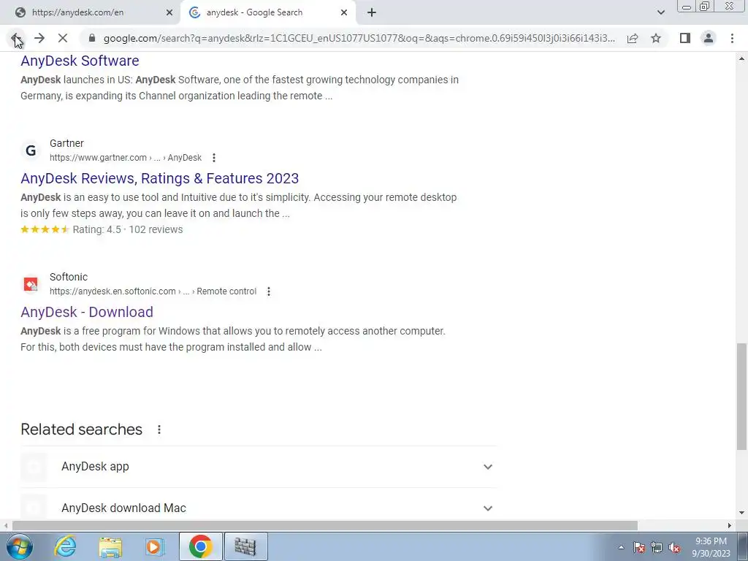Open the firewall brick-wall taskbar app

(245, 546)
